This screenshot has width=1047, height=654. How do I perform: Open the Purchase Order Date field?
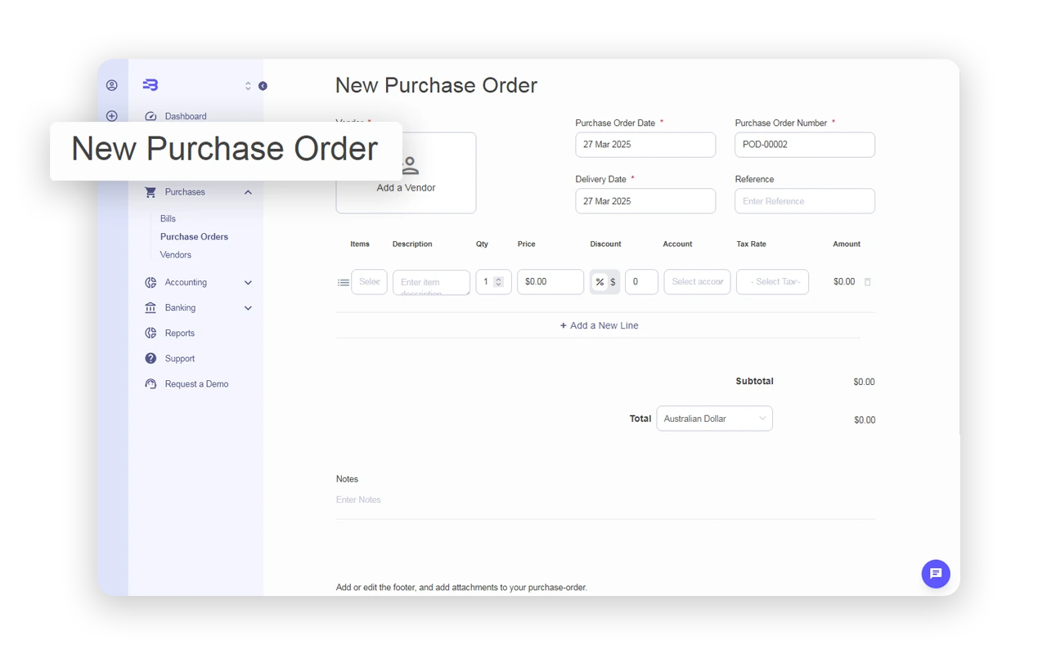(x=645, y=145)
